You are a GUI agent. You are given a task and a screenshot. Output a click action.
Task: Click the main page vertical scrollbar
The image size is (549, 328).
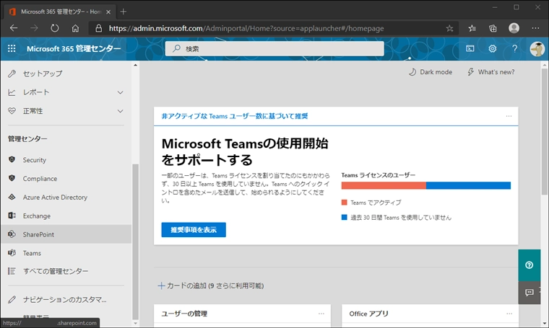[545, 131]
